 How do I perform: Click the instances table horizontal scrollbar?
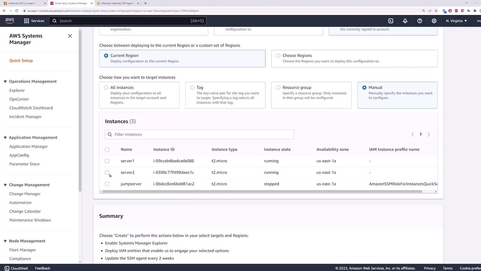[262, 191]
